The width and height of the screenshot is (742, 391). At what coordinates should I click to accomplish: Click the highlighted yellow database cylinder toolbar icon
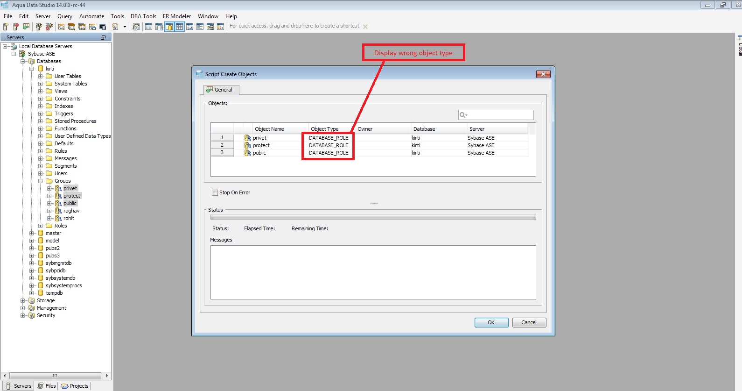pos(169,27)
